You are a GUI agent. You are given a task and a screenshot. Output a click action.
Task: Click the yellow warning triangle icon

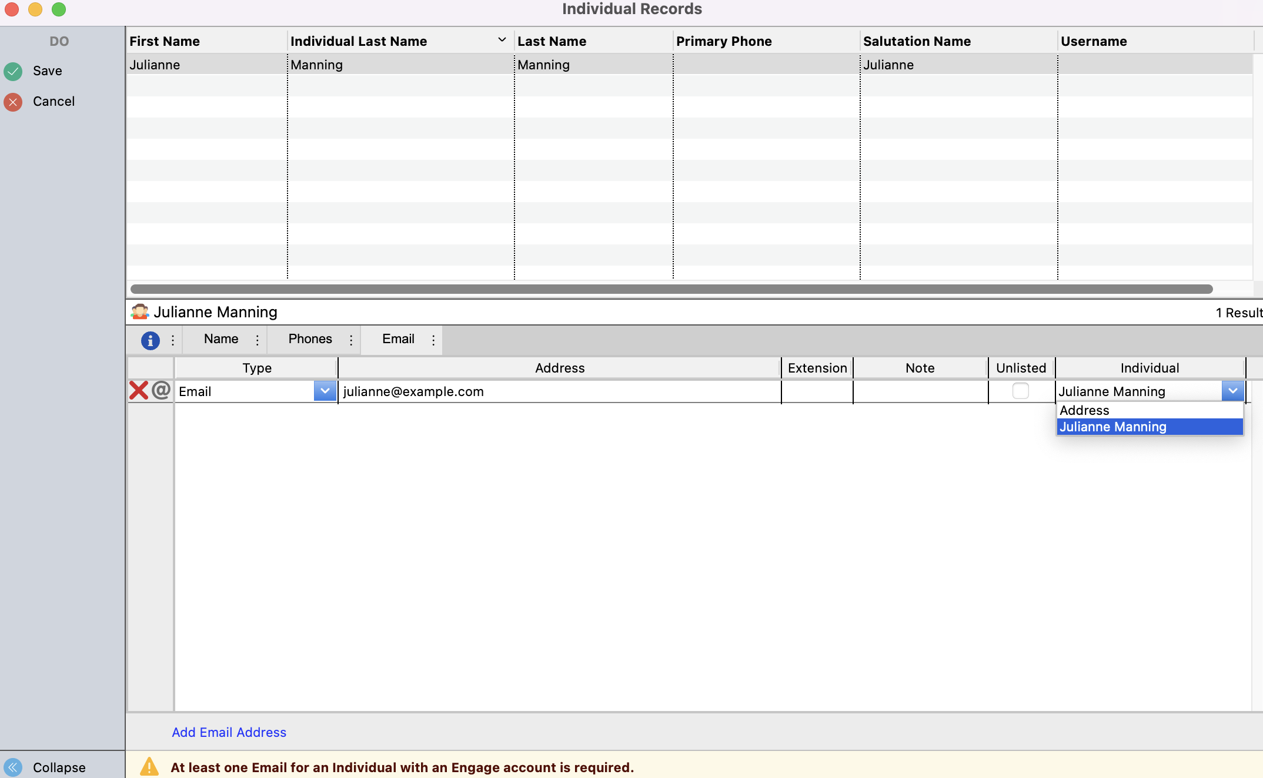[149, 767]
